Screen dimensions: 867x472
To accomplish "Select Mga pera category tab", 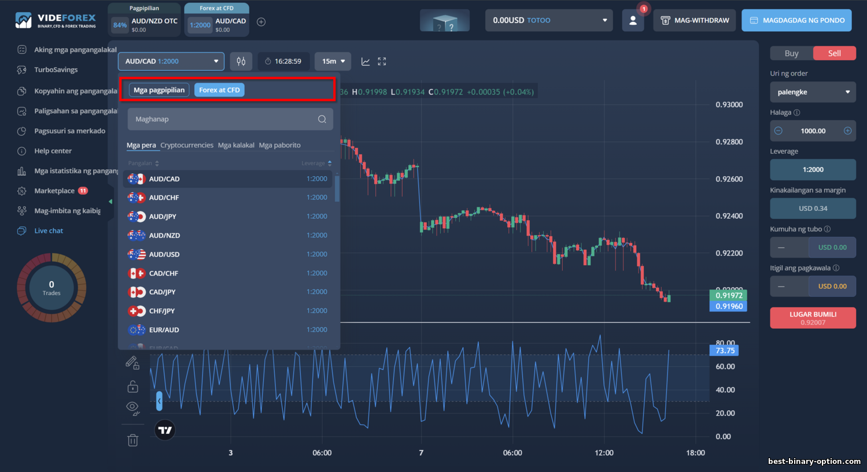I will [141, 146].
